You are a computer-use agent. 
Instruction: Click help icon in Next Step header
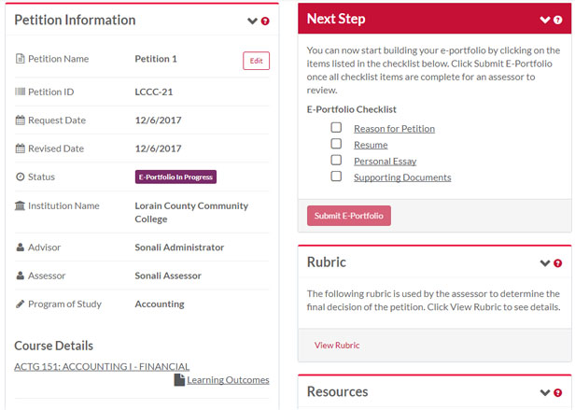pyautogui.click(x=557, y=20)
